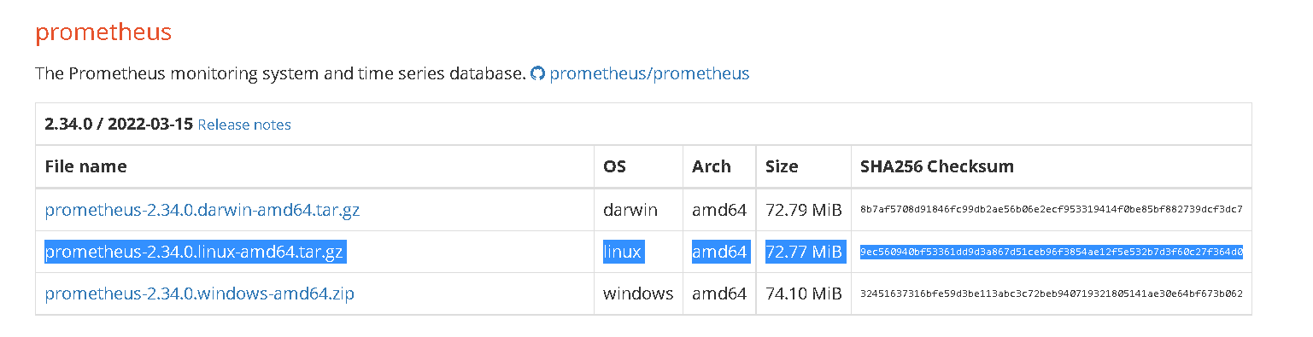Click the darwin SHA256 checksum beginning 8b7af
Image resolution: width=1313 pixels, height=337 pixels.
tap(1052, 209)
